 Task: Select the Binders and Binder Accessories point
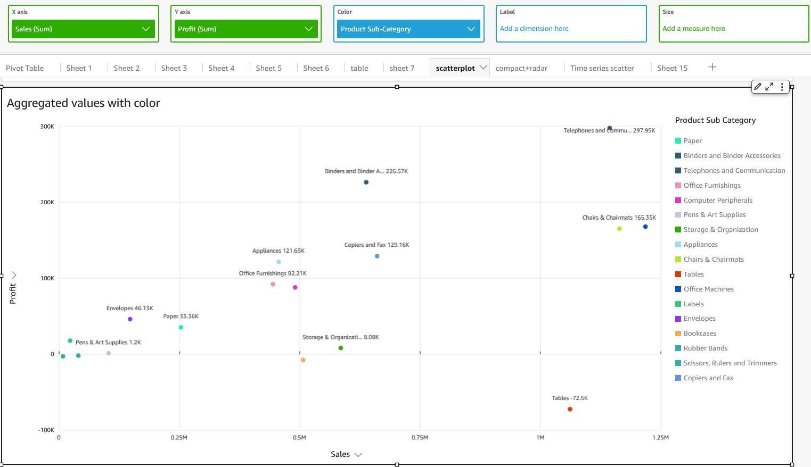pos(366,182)
